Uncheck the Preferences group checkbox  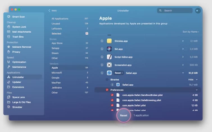pos(107,90)
